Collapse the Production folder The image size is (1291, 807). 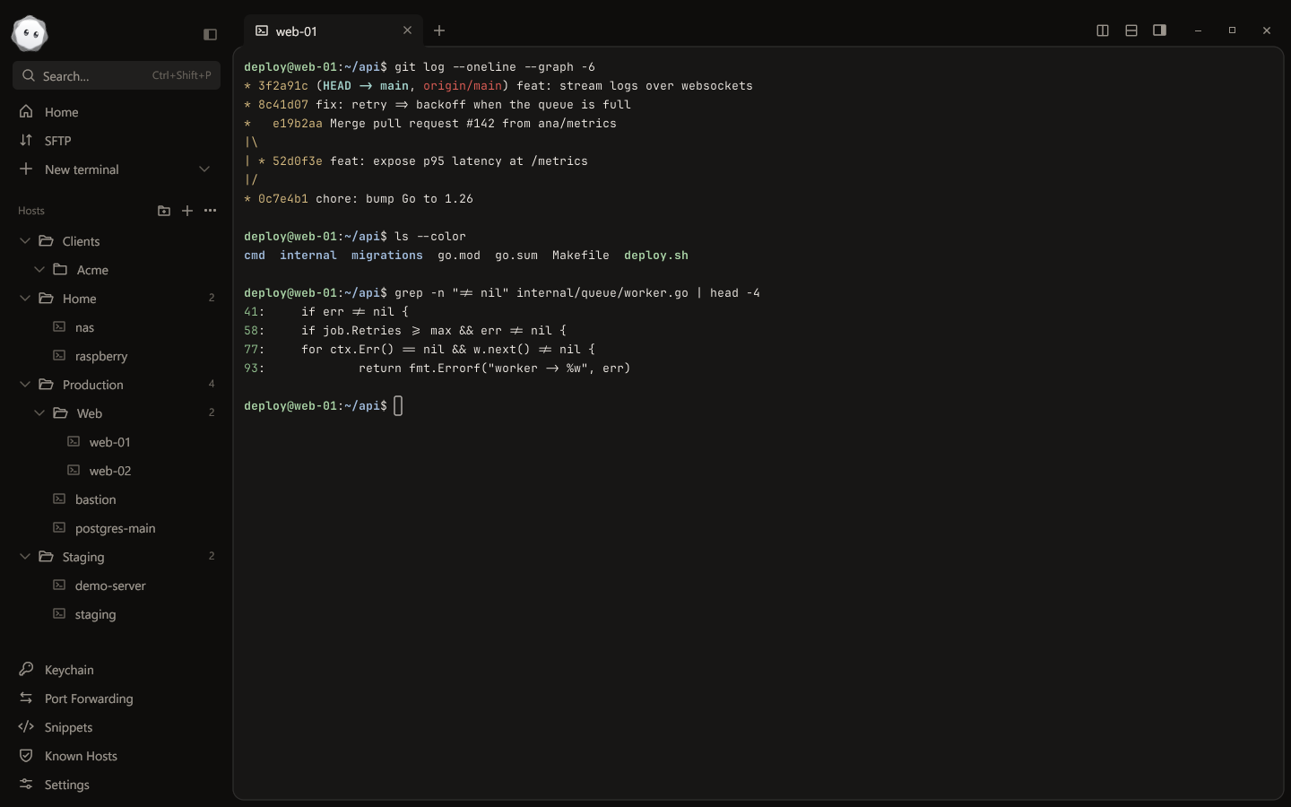point(25,385)
